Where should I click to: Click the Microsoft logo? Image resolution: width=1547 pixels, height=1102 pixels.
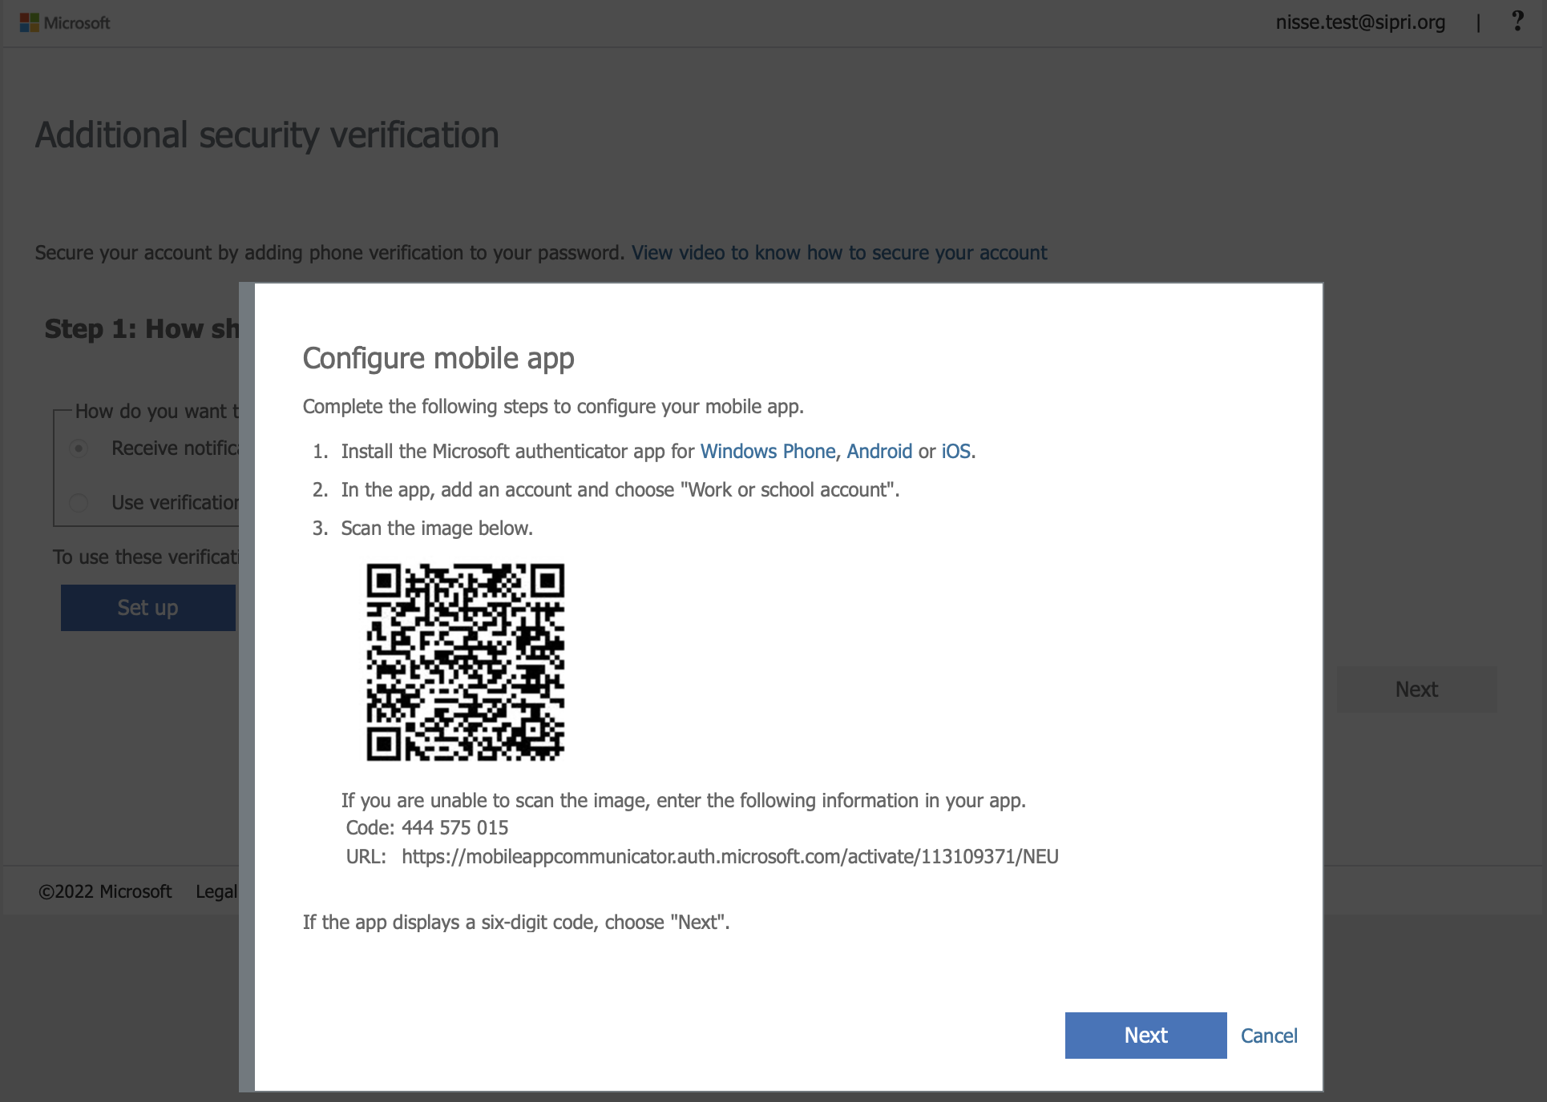click(x=64, y=22)
